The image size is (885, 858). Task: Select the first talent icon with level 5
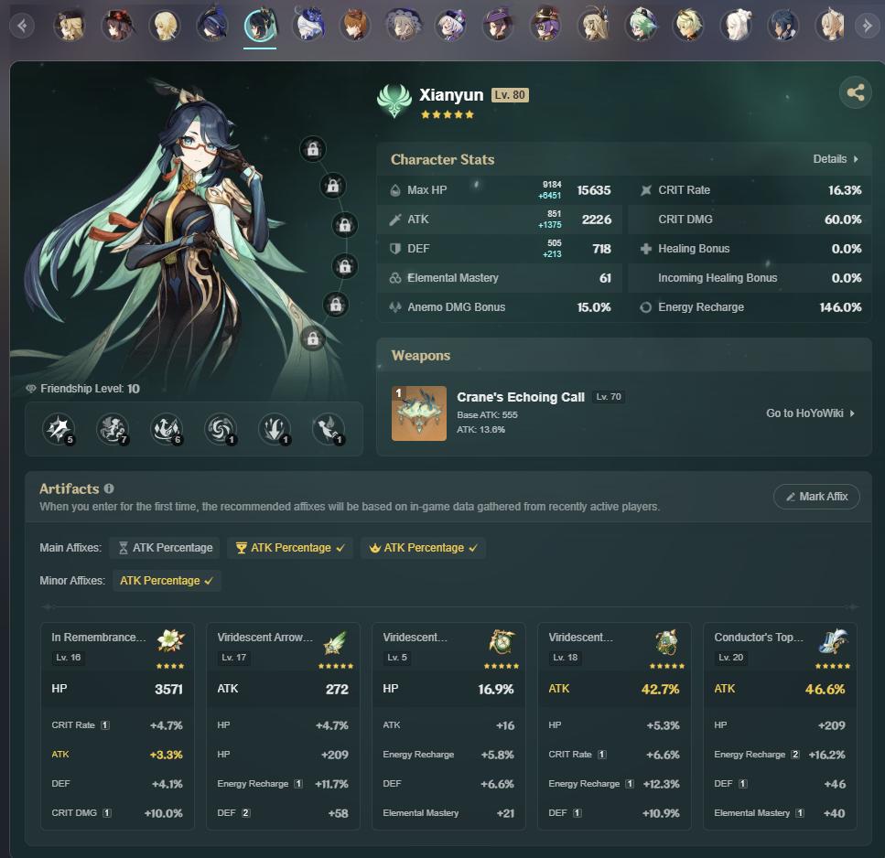[x=59, y=428]
